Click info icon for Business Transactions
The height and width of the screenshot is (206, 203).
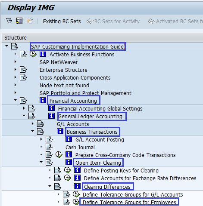[60, 131]
